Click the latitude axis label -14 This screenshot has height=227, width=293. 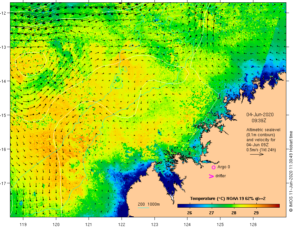3,81
